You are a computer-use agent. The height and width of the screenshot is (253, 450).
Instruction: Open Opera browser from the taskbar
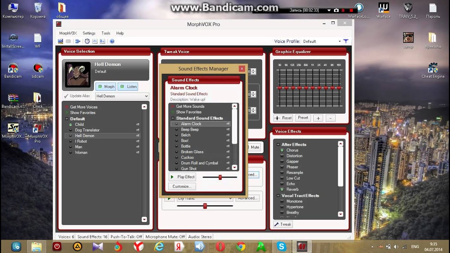(220, 246)
